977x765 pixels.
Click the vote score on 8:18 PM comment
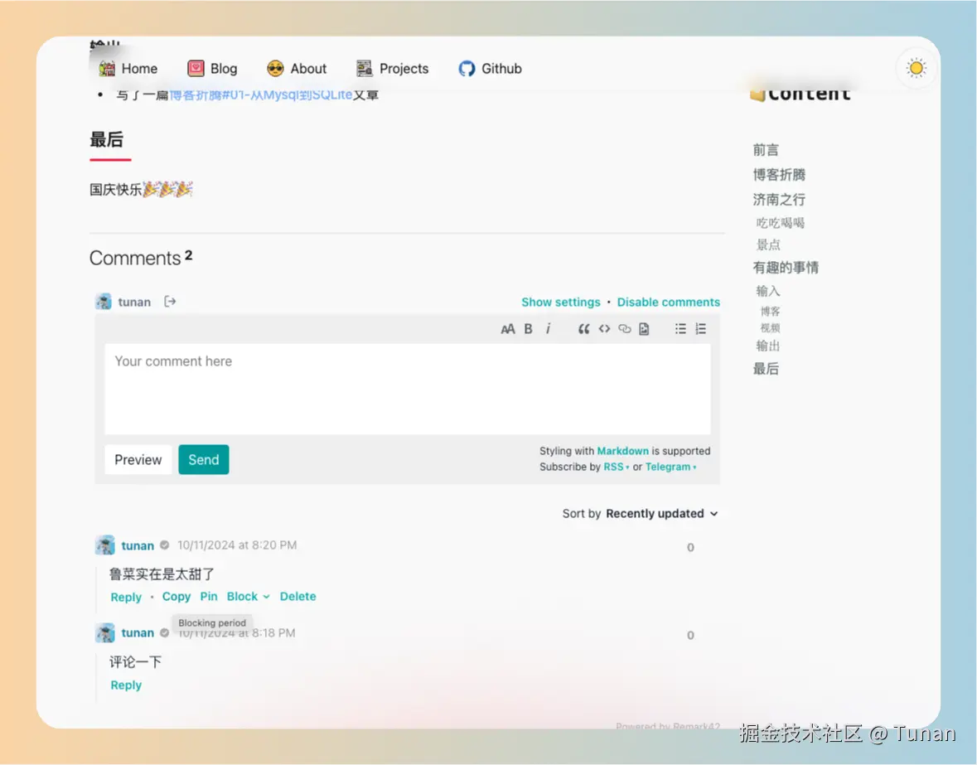click(690, 636)
